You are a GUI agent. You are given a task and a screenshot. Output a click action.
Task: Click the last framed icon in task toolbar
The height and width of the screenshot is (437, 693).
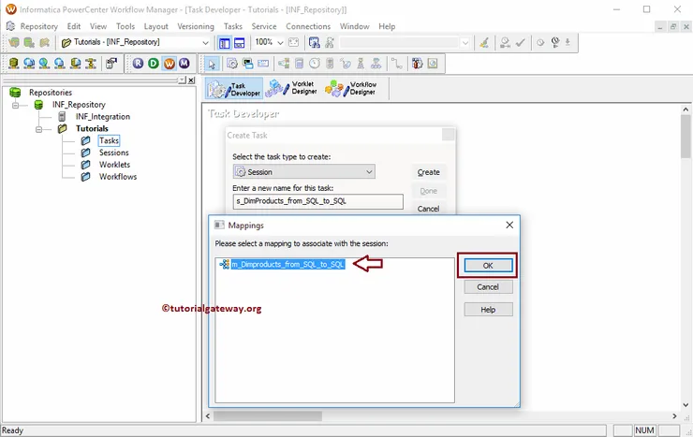433,64
